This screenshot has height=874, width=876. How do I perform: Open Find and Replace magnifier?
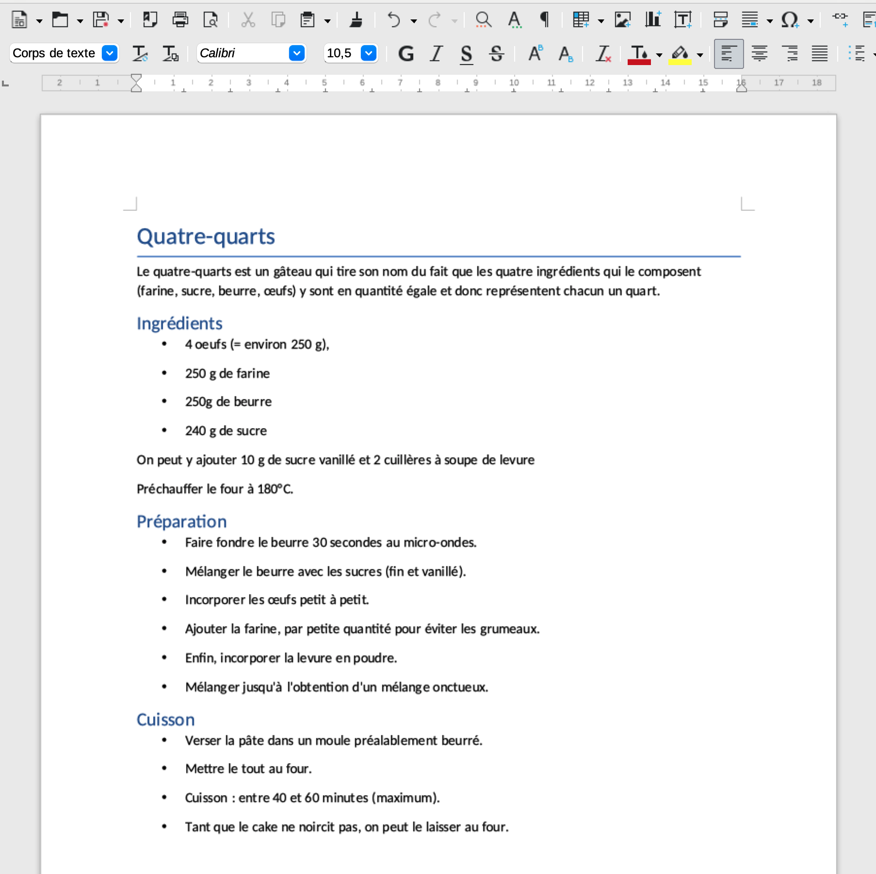(483, 20)
